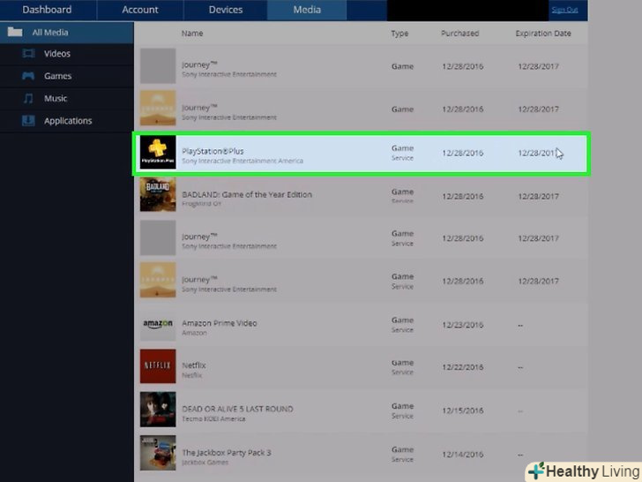This screenshot has height=482, width=642.
Task: Click the type cell in the Netflix row
Action: (402, 367)
